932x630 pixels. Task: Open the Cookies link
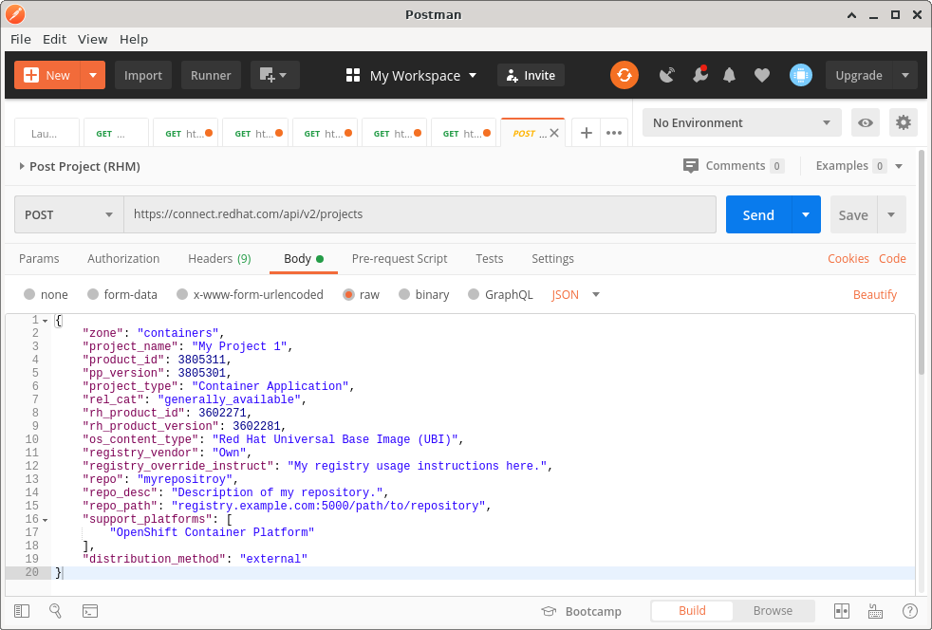pos(848,258)
